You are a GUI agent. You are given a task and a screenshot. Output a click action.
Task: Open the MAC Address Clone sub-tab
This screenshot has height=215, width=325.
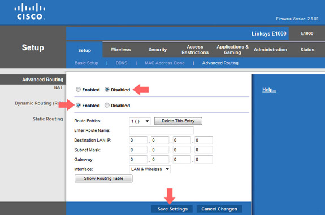point(164,63)
